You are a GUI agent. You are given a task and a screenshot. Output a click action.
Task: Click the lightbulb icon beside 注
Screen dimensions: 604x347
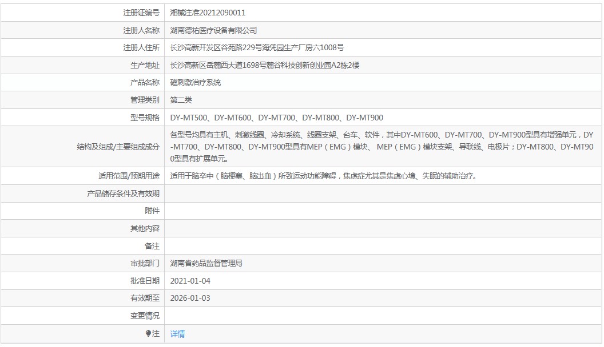(x=148, y=333)
